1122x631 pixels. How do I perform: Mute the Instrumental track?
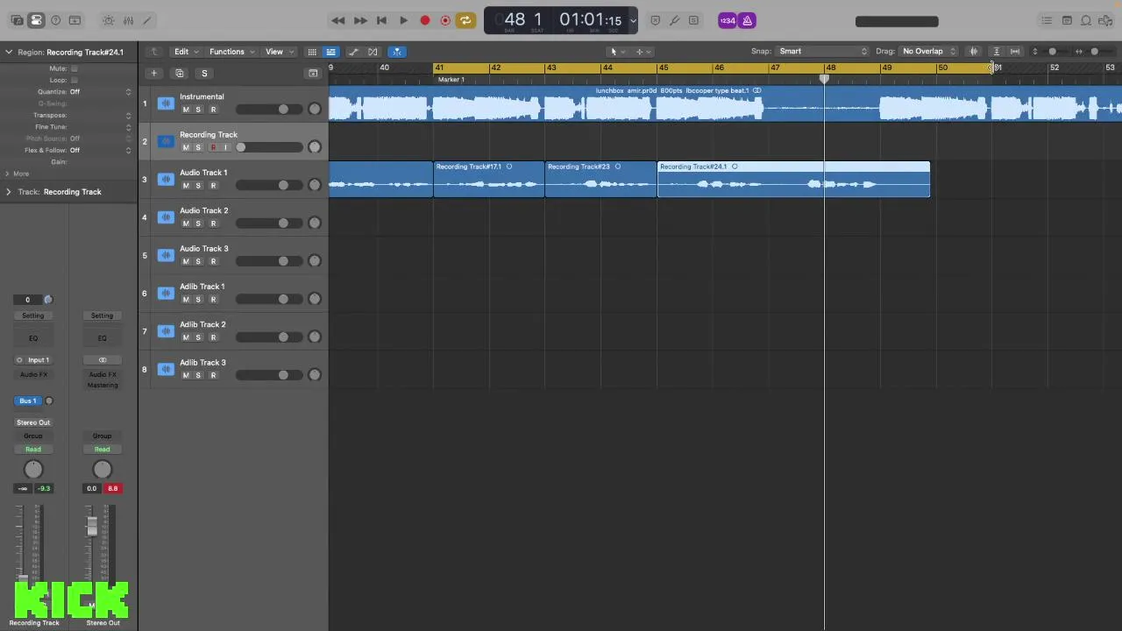pos(186,110)
